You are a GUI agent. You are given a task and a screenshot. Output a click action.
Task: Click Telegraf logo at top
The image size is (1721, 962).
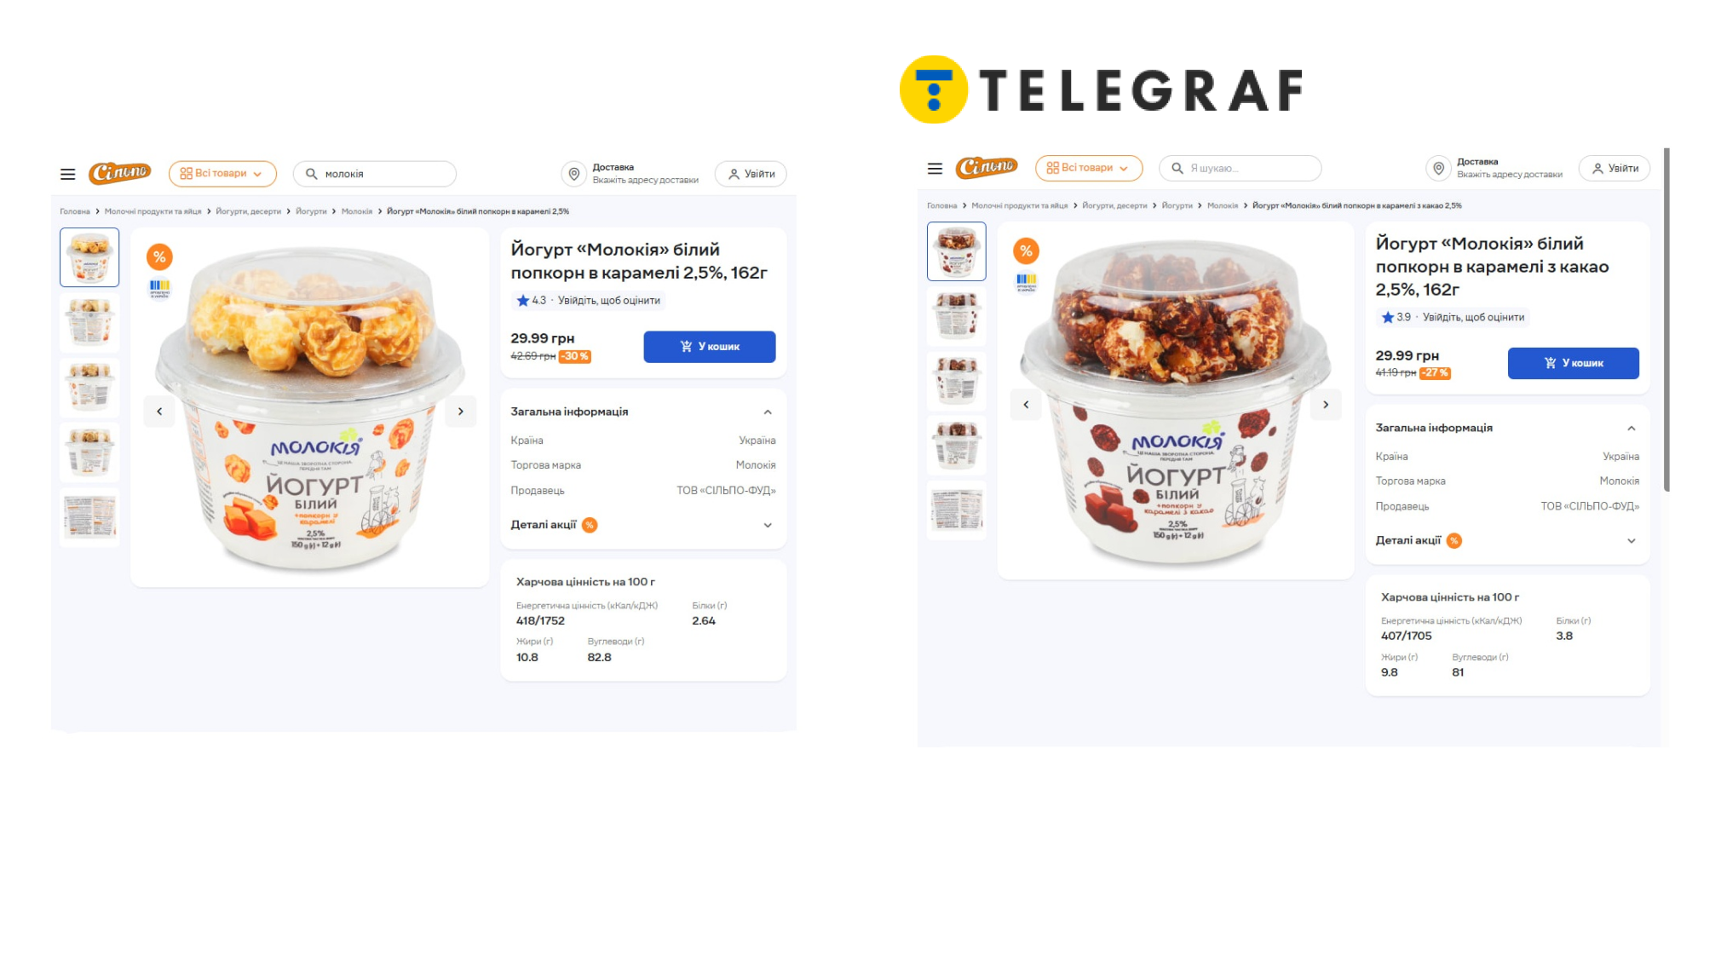pos(1102,89)
